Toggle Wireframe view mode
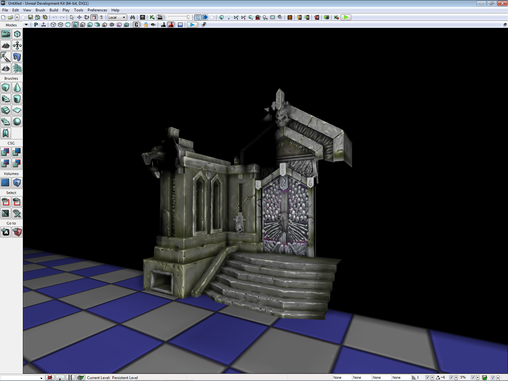 pos(60,25)
